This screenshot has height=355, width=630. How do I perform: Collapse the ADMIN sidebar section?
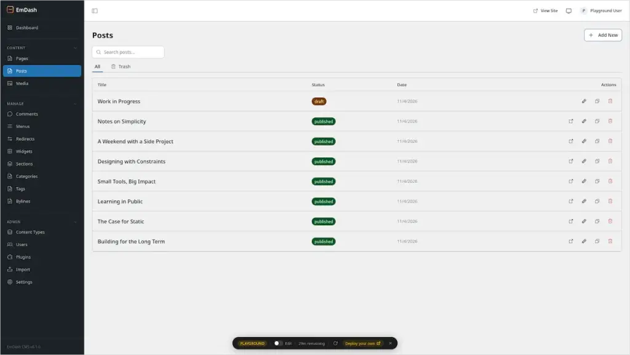pyautogui.click(x=75, y=221)
